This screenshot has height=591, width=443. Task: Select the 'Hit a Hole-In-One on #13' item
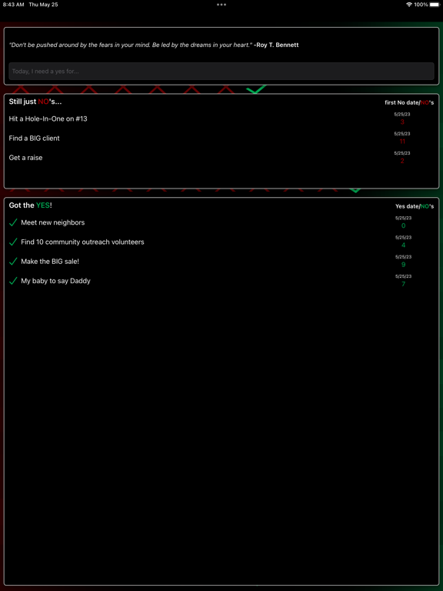pyautogui.click(x=48, y=119)
